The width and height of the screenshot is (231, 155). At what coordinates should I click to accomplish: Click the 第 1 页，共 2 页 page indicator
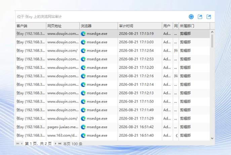pos(38,144)
